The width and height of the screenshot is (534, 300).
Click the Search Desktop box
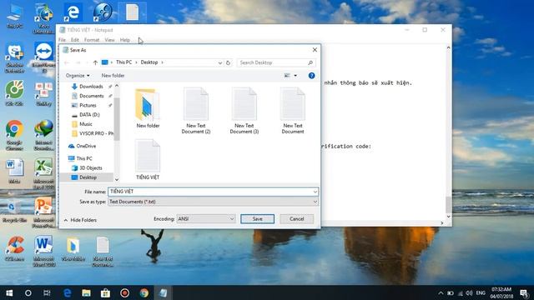coord(276,62)
